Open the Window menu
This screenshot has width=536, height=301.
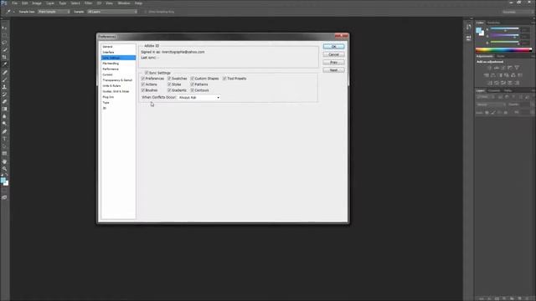point(124,3)
